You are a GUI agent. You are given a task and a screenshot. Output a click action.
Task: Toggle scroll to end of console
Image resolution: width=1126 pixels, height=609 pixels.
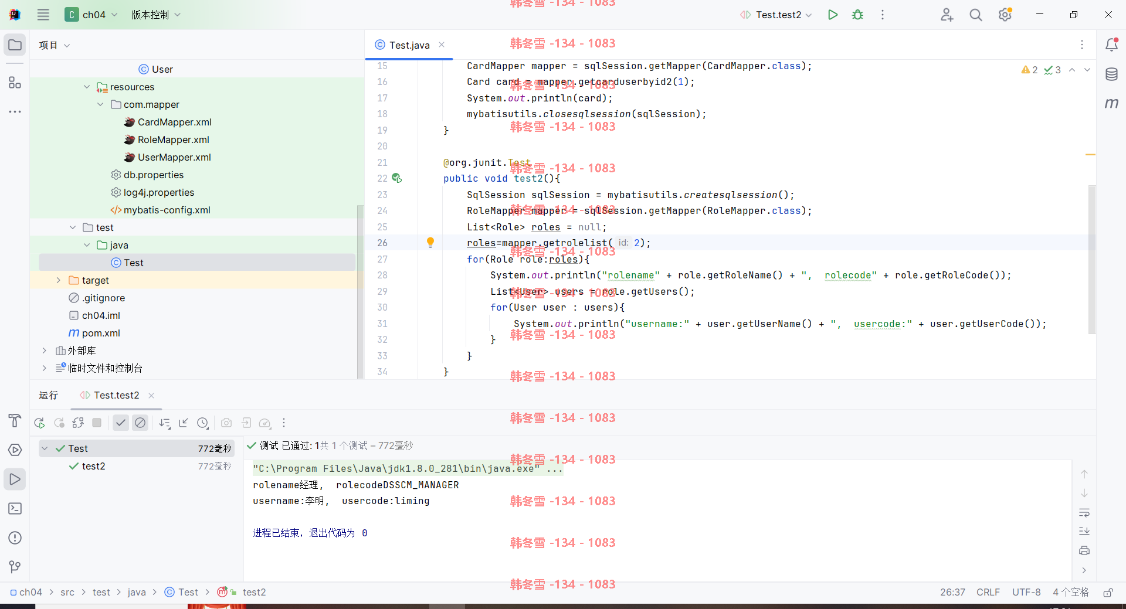[1084, 531]
